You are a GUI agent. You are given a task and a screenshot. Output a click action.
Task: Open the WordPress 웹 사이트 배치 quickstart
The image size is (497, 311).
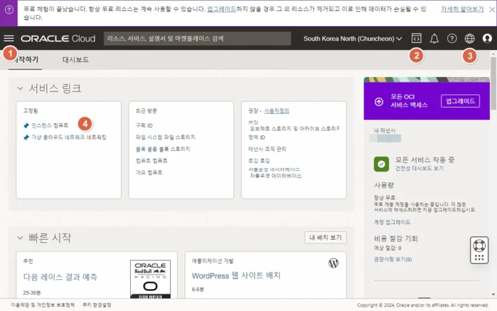click(x=236, y=275)
